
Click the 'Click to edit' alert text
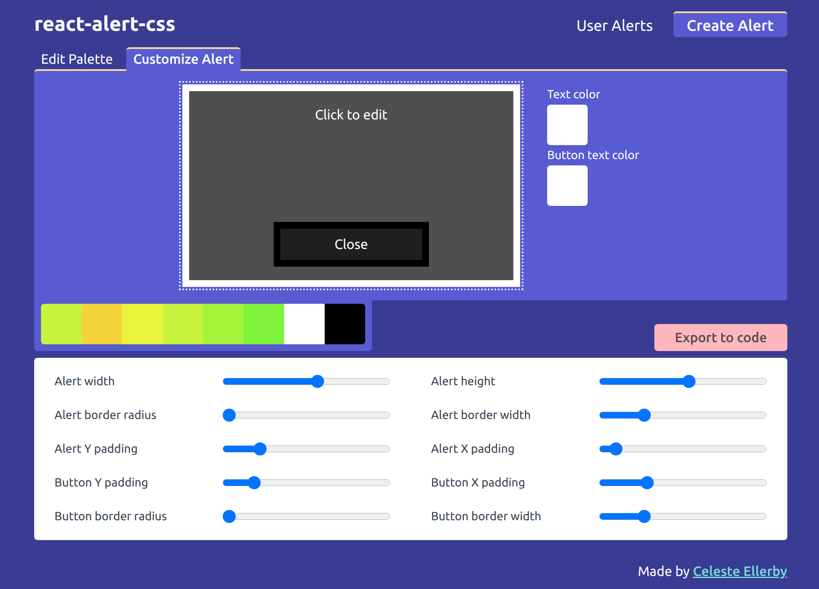pos(351,115)
